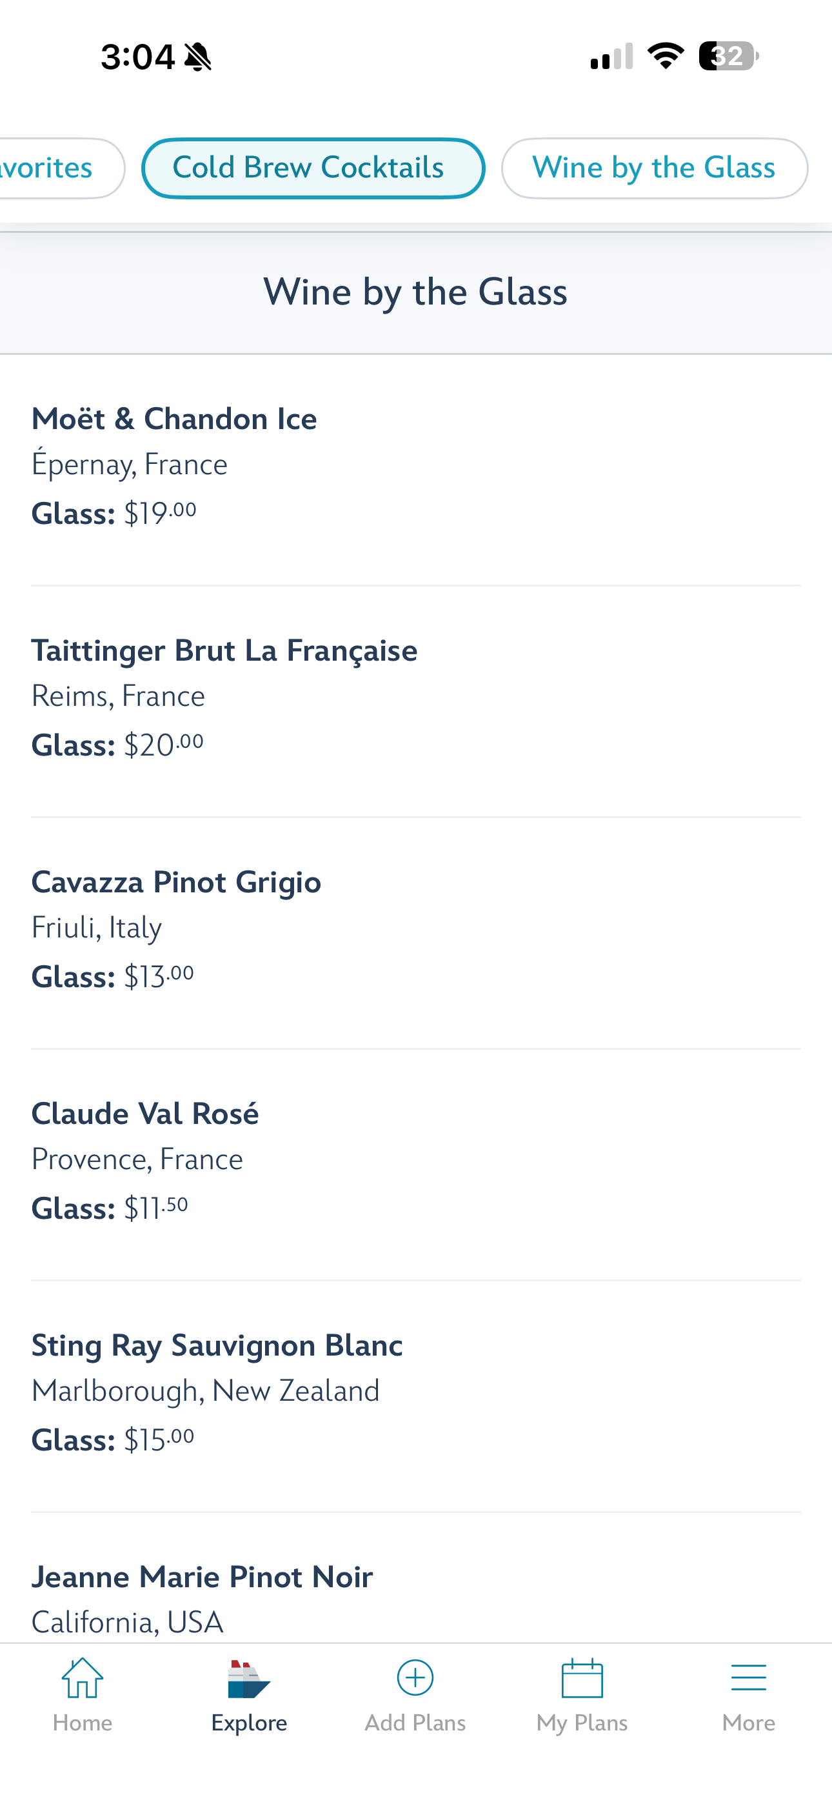Tap the Wine by the Glass section header
Screen dimensions: 832x1804
415,292
